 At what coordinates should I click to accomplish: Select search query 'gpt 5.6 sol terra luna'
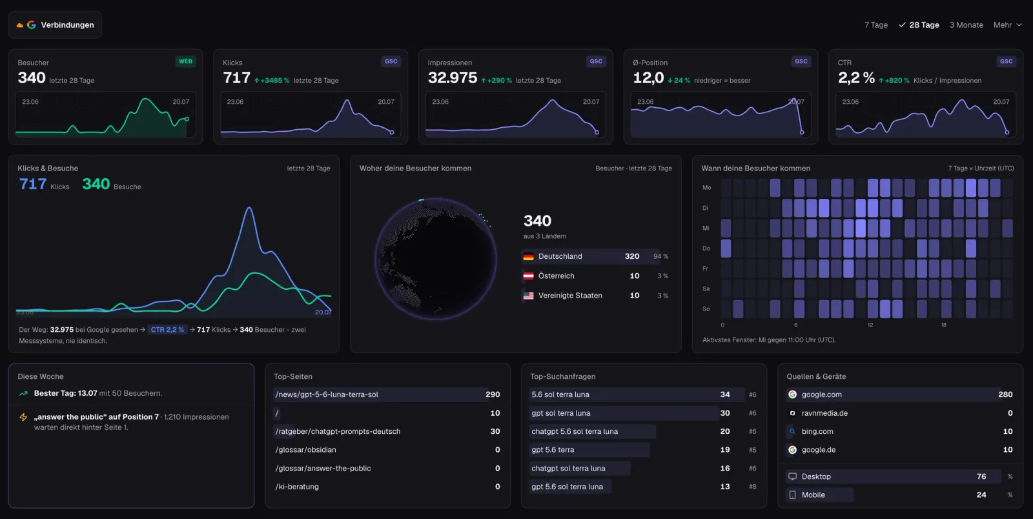click(x=644, y=487)
